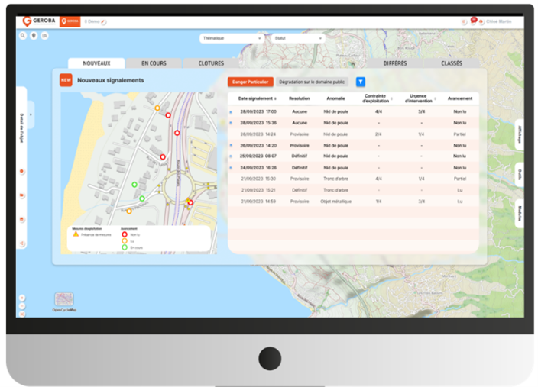
Task: Open the Statut dropdown
Action: tap(298, 38)
